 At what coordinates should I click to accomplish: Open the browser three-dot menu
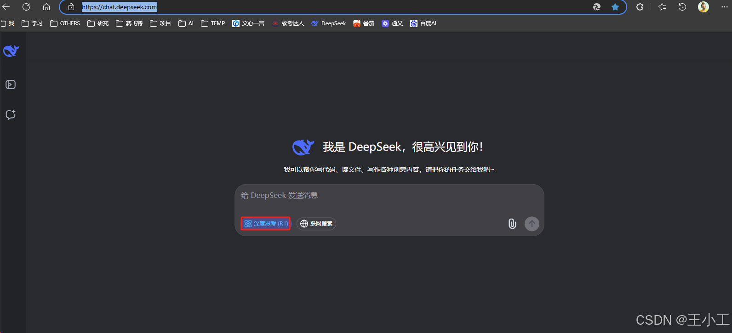point(725,7)
